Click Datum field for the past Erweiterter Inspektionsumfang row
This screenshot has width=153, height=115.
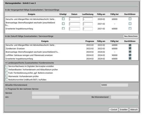click(75, 29)
